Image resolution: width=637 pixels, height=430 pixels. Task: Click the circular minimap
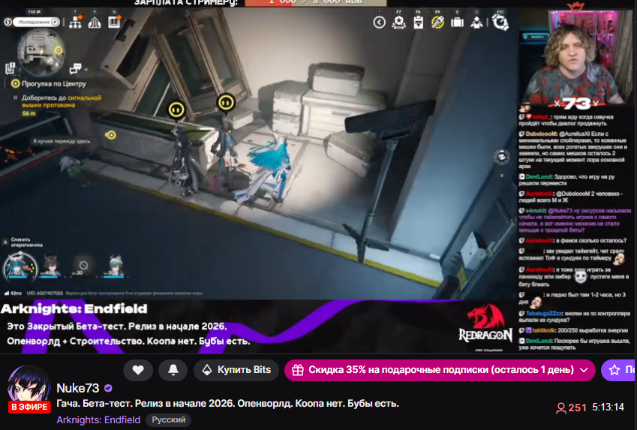click(x=41, y=53)
